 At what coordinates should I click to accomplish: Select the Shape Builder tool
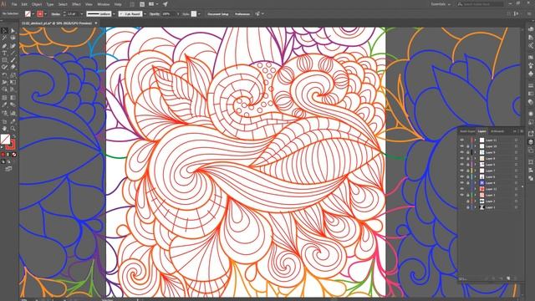[4, 89]
